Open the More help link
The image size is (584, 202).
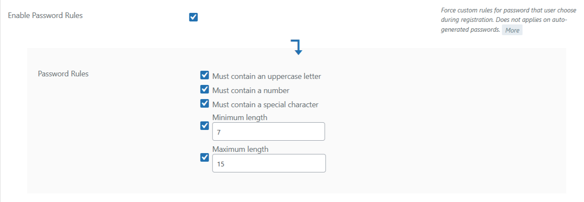click(x=512, y=30)
